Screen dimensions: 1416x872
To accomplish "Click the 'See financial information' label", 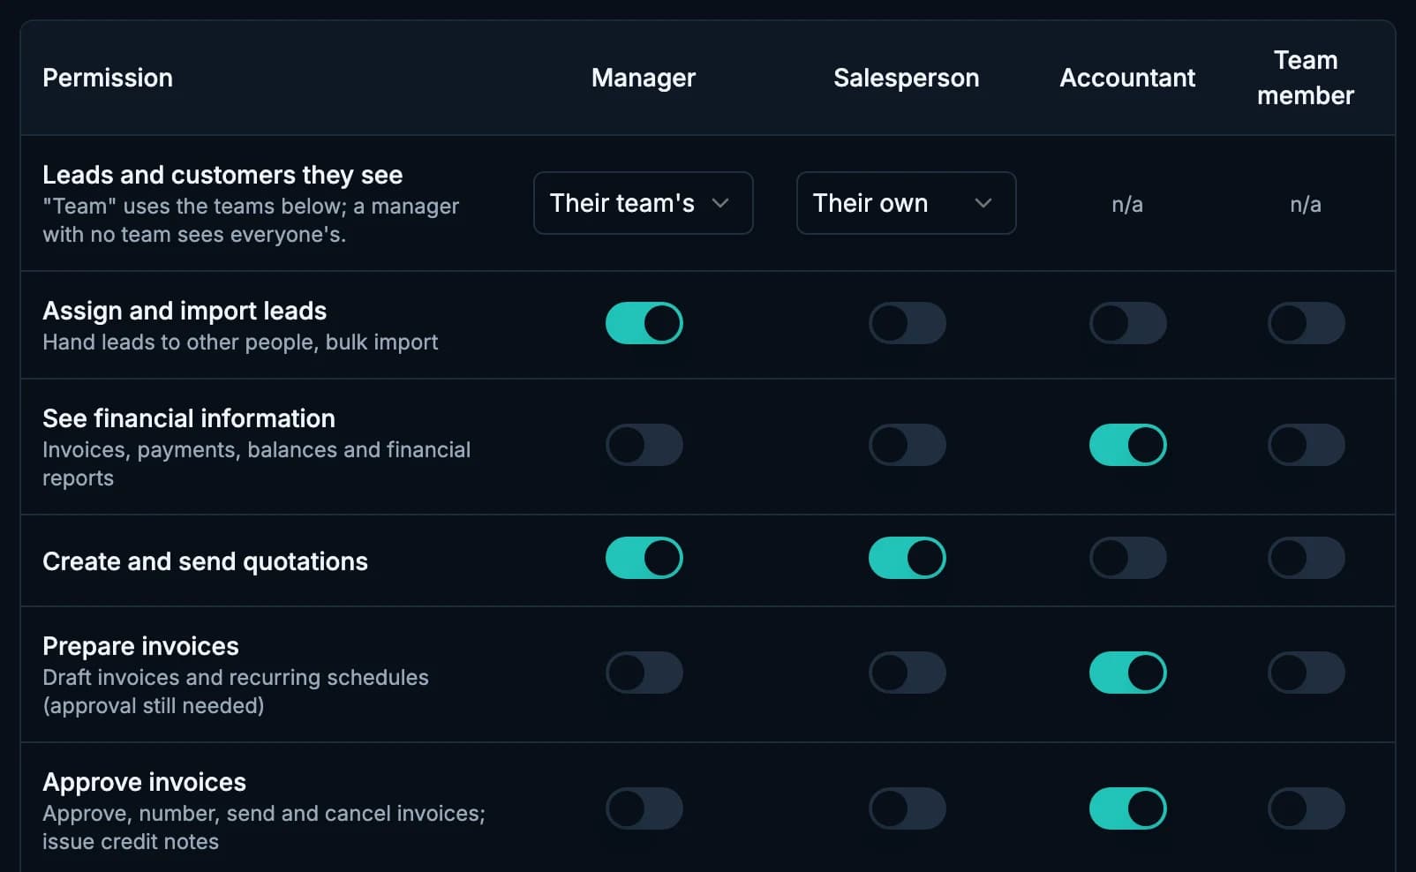I will [x=189, y=418].
